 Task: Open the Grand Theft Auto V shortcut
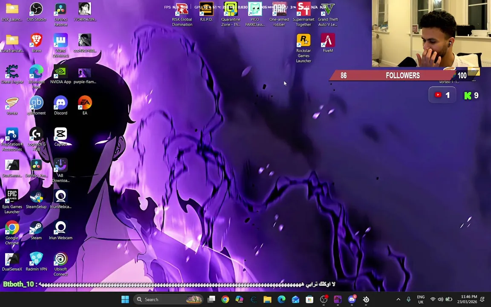(328, 14)
